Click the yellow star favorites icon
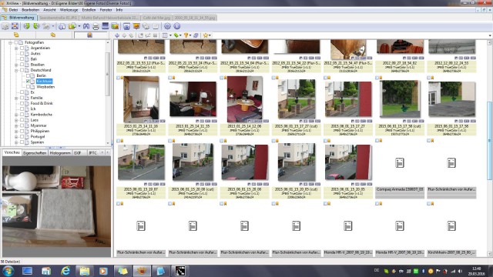This screenshot has height=277, width=493. 206,35
